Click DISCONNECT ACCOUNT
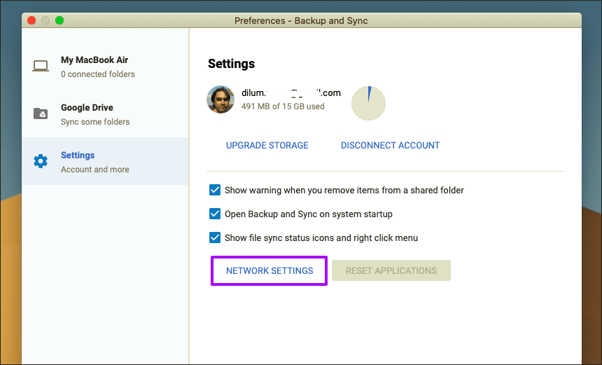This screenshot has height=365, width=602. tap(390, 145)
